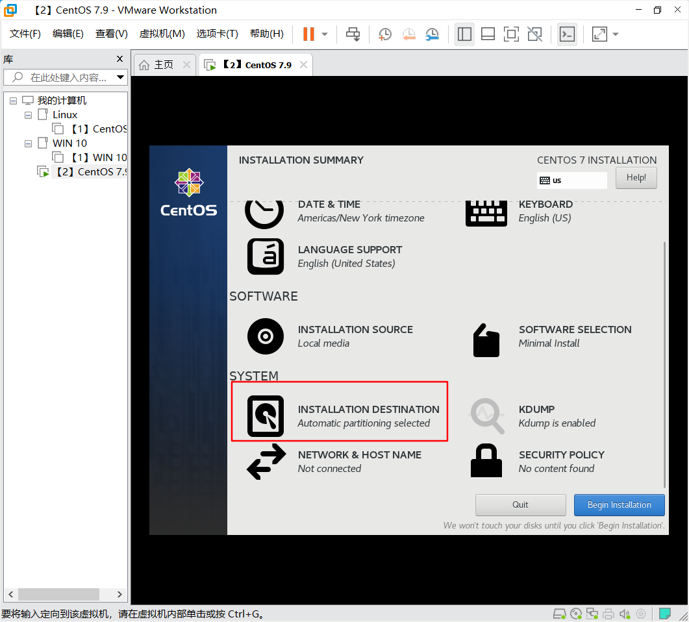The image size is (689, 622).
Task: Click the us keyboard layout indicator
Action: pos(571,180)
